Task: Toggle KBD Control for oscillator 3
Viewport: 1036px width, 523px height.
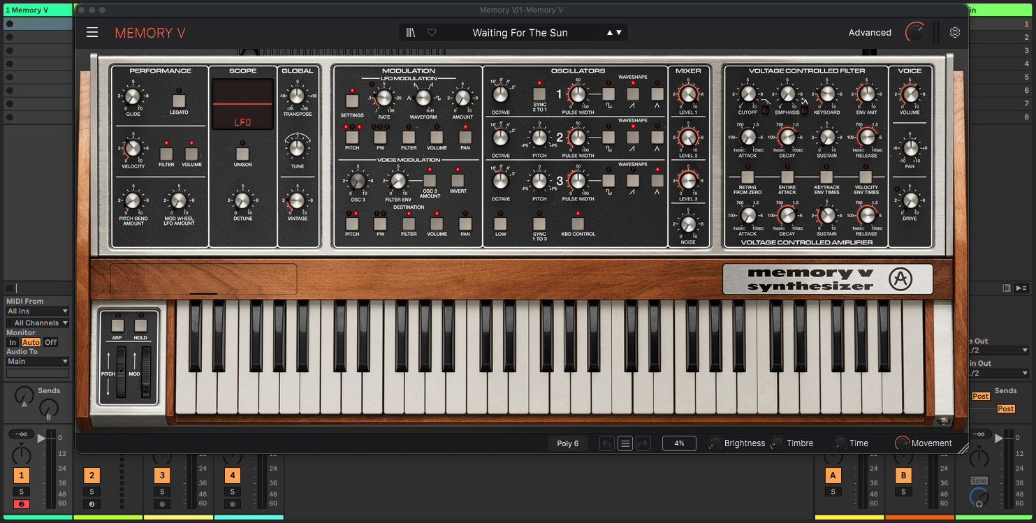Action: coord(578,223)
